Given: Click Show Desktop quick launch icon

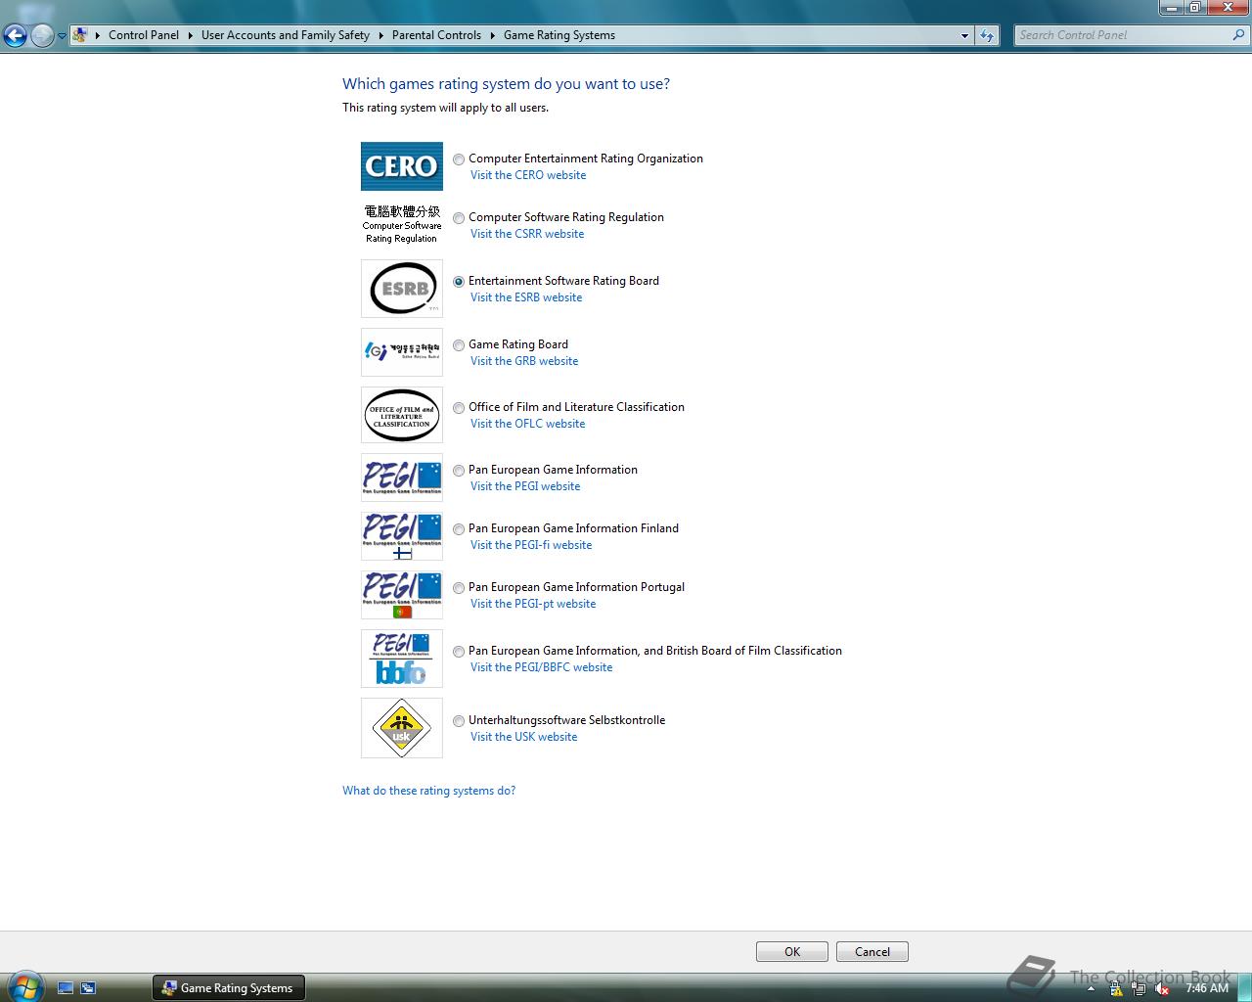Looking at the screenshot, I should tap(66, 988).
